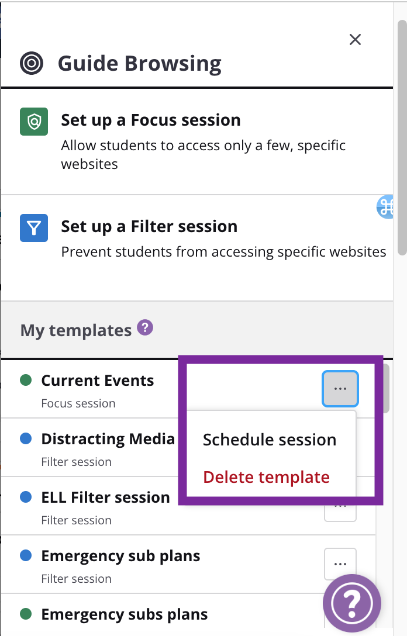Click the Guide Browsing target icon
Image resolution: width=407 pixels, height=636 pixels.
[32, 63]
